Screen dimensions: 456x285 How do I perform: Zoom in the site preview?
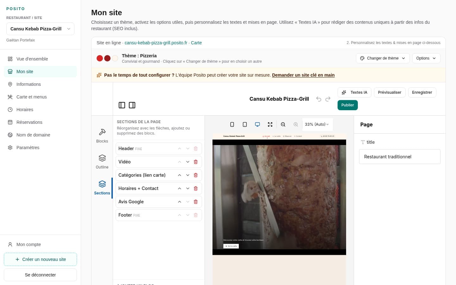click(296, 124)
